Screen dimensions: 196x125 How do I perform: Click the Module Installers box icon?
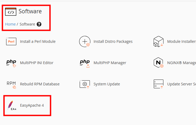[x=158, y=41]
